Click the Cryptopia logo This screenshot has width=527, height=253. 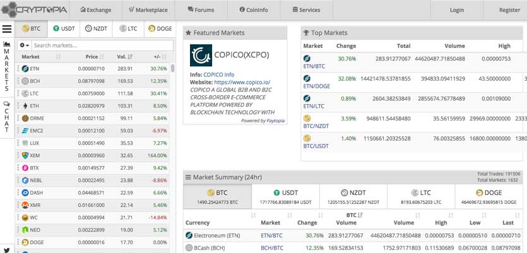coord(35,10)
